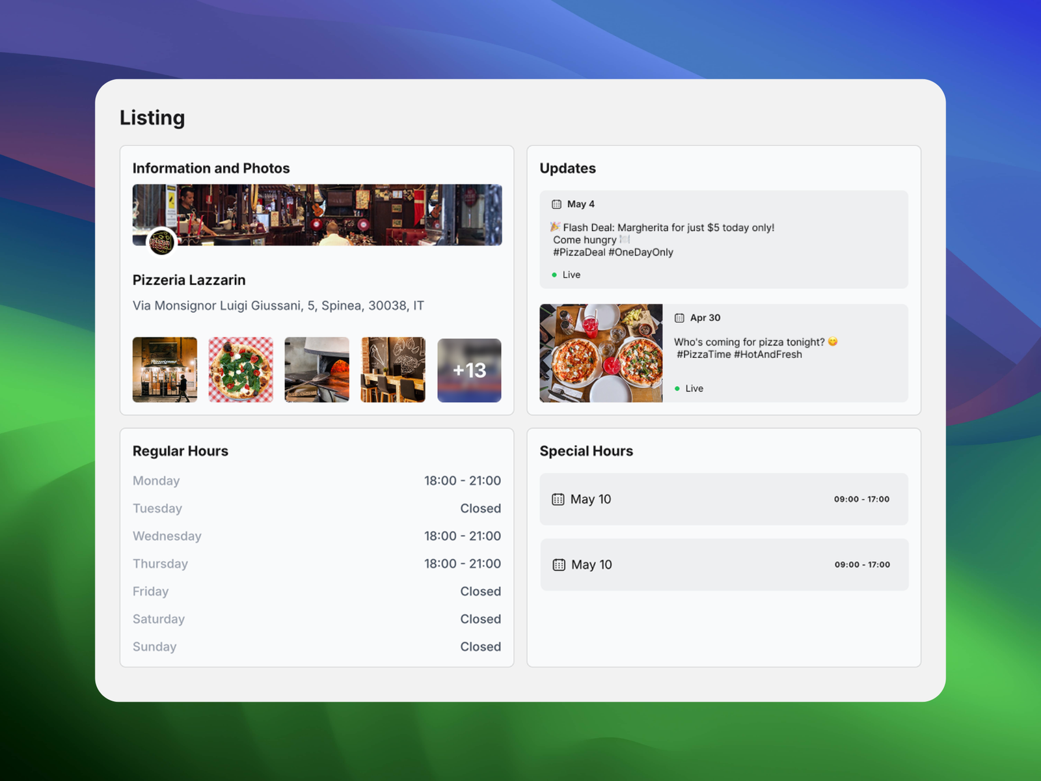Click the Pizzeria Lazzarin round logo avatar
This screenshot has height=781, width=1041.
tap(161, 242)
